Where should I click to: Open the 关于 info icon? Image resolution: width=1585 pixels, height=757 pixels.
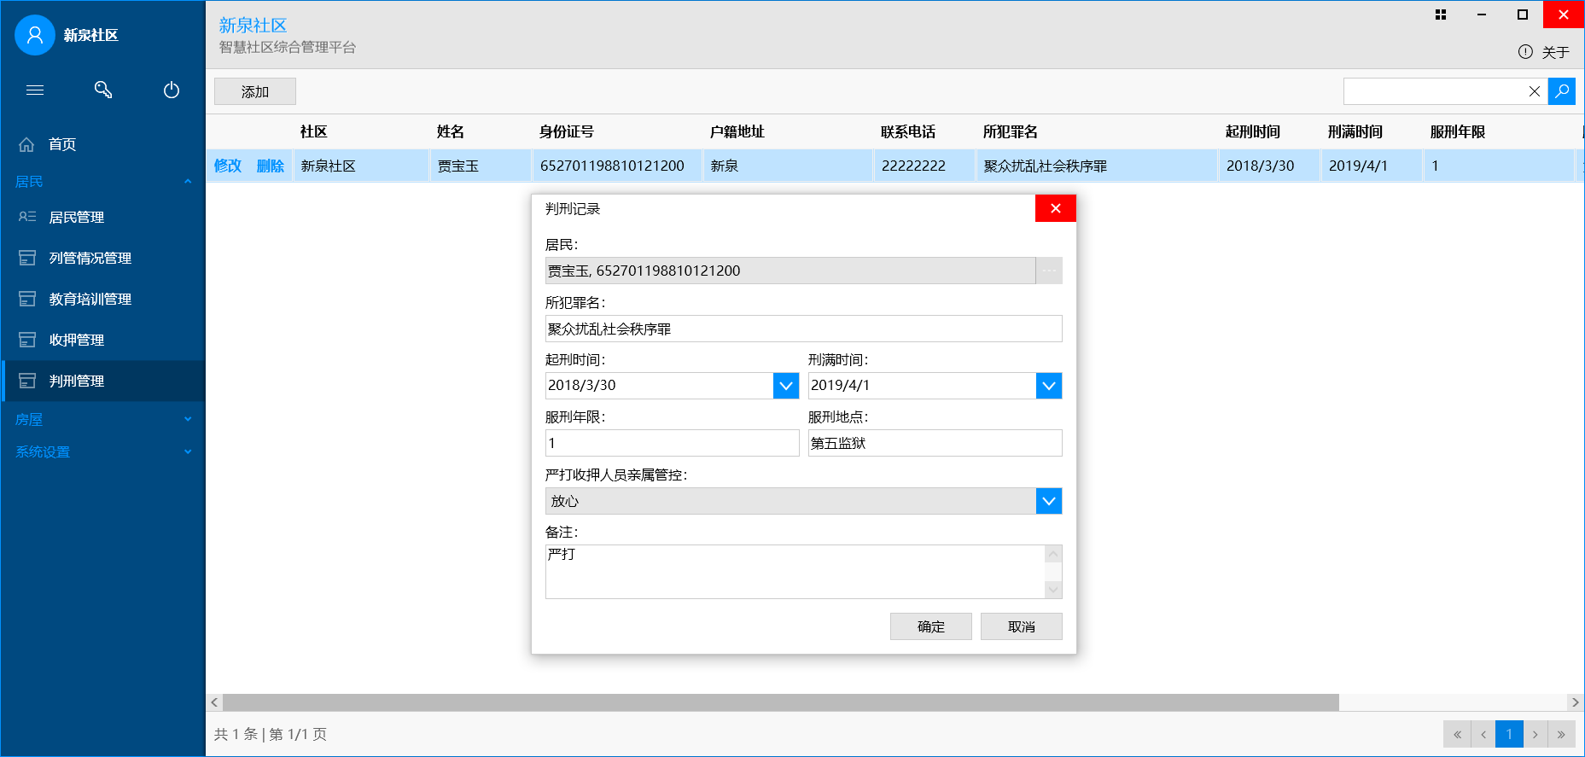1525,52
